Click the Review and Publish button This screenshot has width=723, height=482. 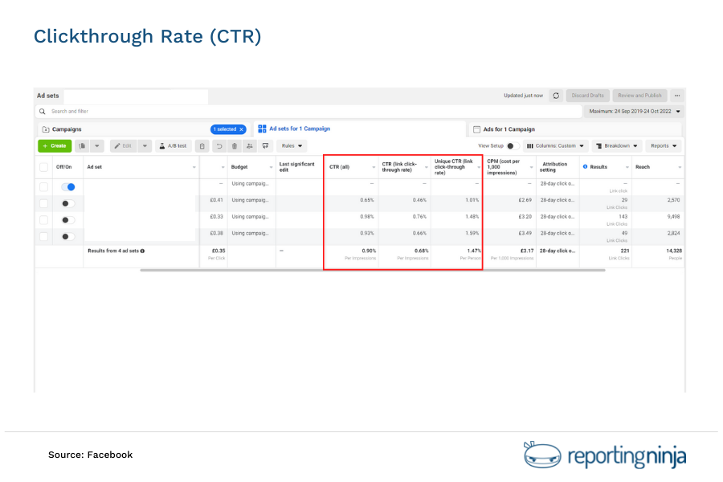(x=639, y=96)
